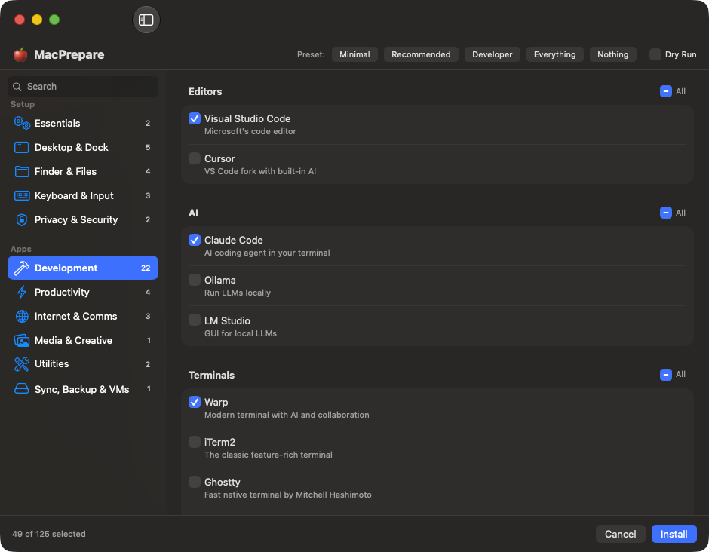Screen dimensions: 709x552
Task: Check the iTerm2 checkbox
Action: point(195,442)
